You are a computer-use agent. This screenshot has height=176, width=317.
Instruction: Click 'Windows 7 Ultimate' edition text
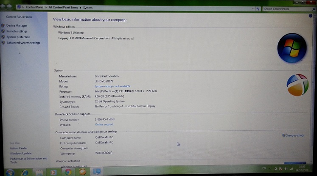tap(71, 33)
